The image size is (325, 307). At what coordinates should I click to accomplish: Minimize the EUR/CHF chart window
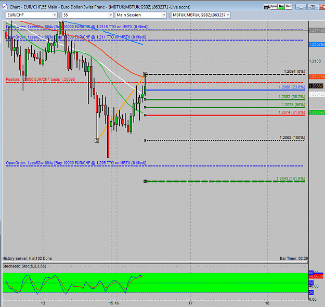click(x=301, y=7)
